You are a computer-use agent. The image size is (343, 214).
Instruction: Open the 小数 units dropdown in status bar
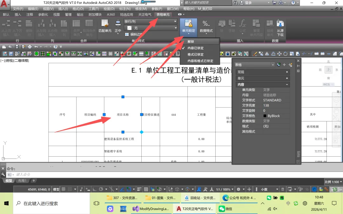click(x=269, y=189)
